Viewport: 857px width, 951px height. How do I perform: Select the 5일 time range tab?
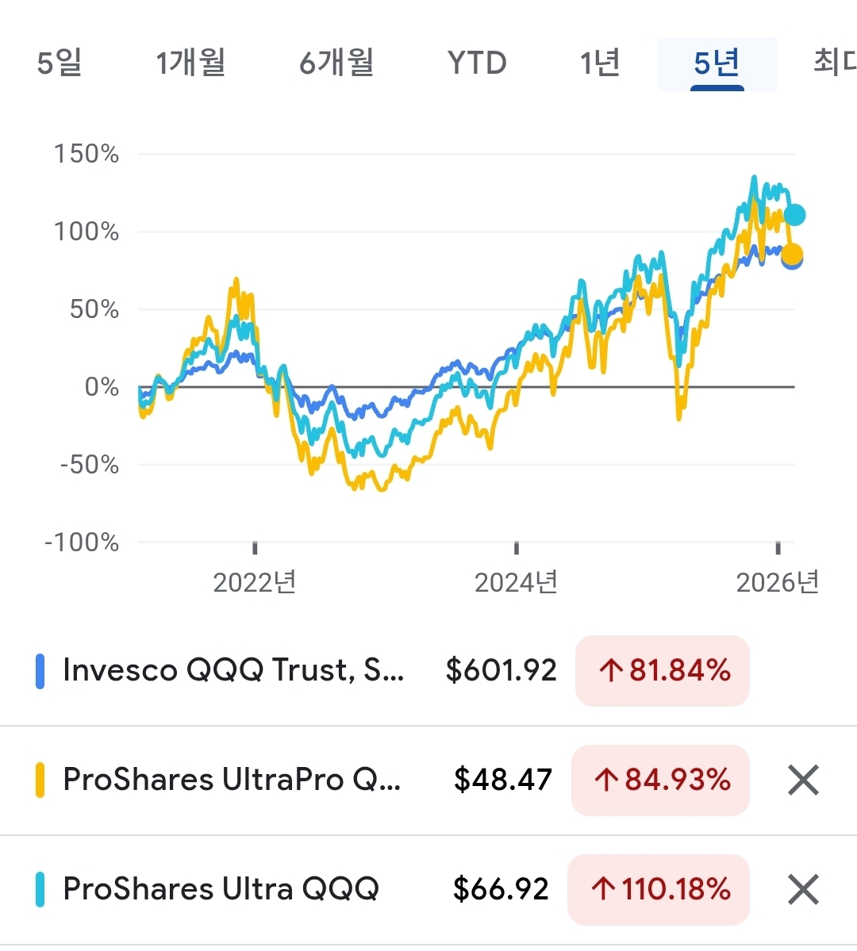pyautogui.click(x=60, y=63)
